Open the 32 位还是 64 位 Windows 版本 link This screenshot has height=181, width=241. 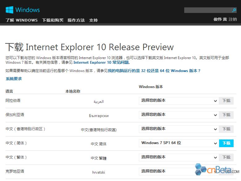(x=154, y=71)
